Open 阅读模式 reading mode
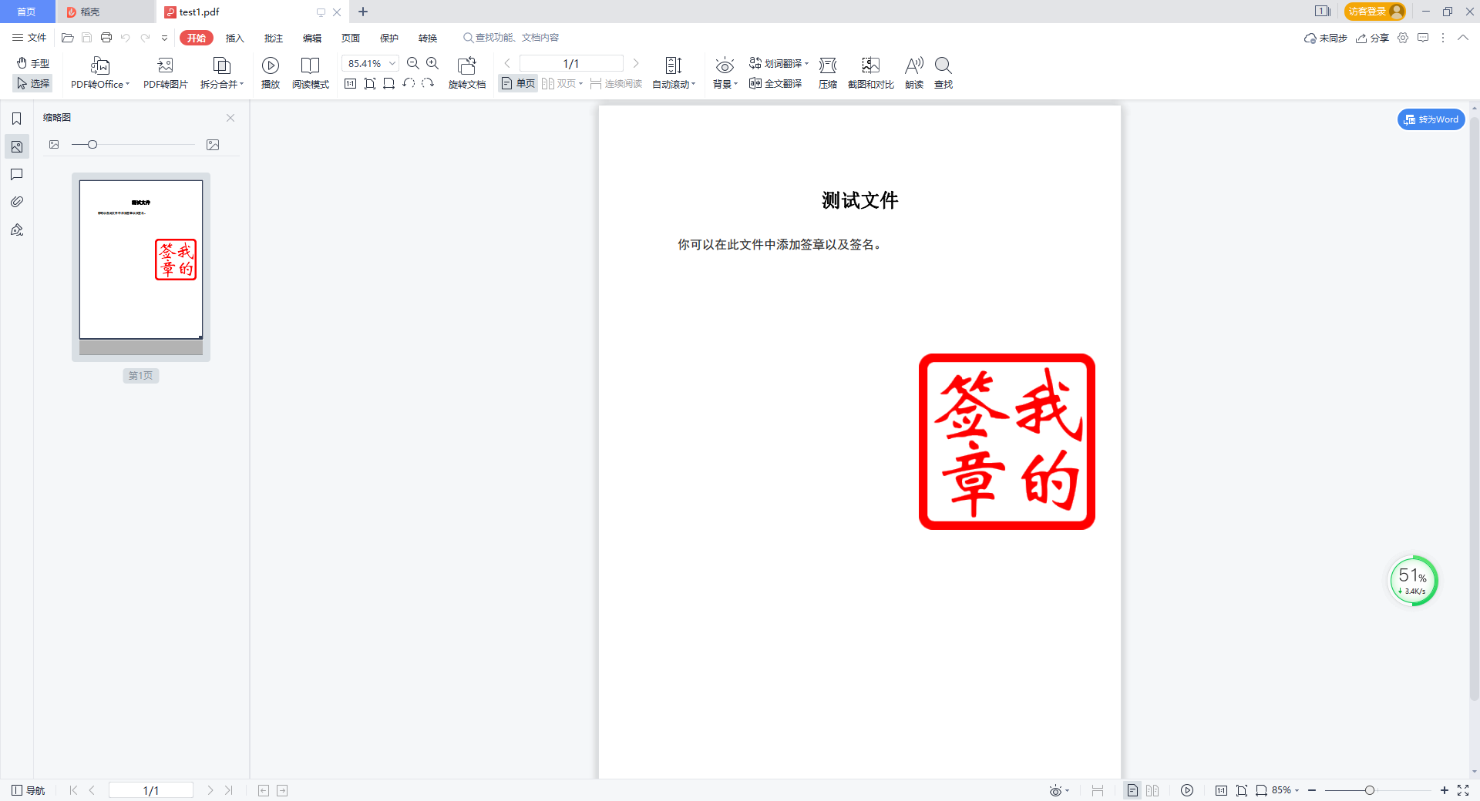Viewport: 1480px width, 801px height. coord(311,73)
